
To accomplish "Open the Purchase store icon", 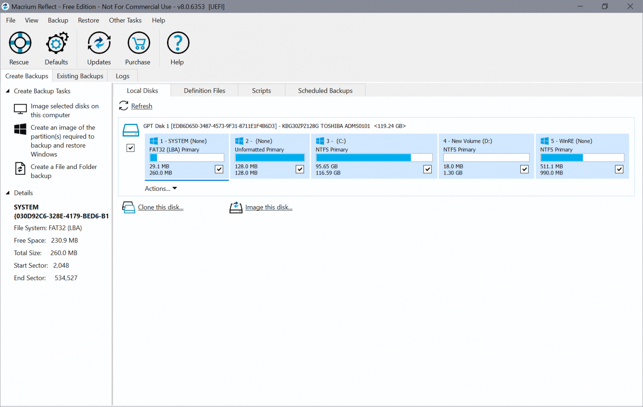I will pyautogui.click(x=138, y=47).
